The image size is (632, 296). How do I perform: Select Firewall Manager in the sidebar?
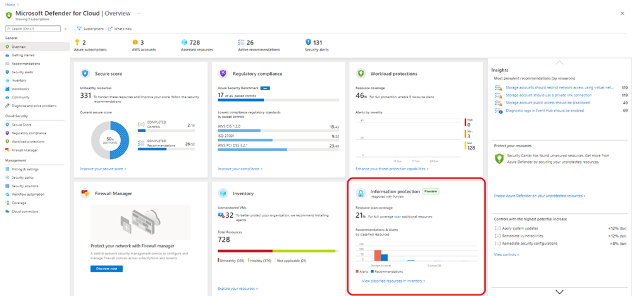click(x=25, y=150)
